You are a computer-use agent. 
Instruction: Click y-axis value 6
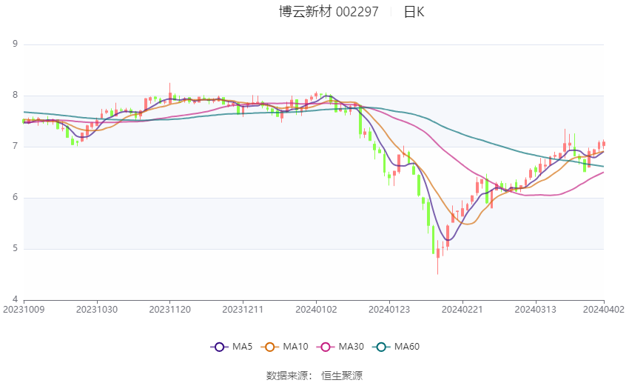[16, 197]
